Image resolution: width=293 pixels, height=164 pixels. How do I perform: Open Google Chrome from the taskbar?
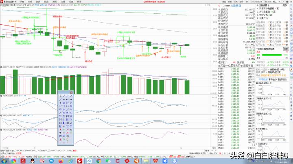click(98, 161)
